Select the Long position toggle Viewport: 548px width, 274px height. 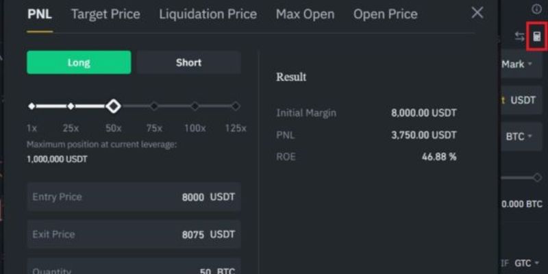(x=79, y=62)
